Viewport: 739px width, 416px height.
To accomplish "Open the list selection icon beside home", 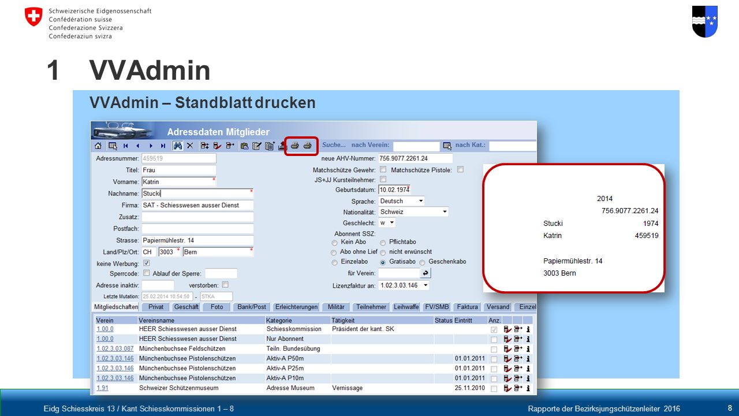I will coord(113,146).
